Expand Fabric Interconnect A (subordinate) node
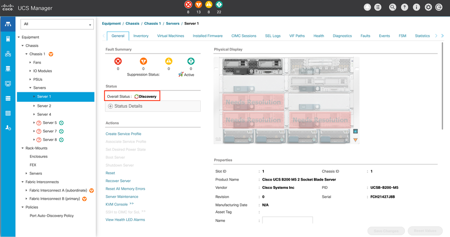The width and height of the screenshot is (450, 237). click(x=27, y=190)
